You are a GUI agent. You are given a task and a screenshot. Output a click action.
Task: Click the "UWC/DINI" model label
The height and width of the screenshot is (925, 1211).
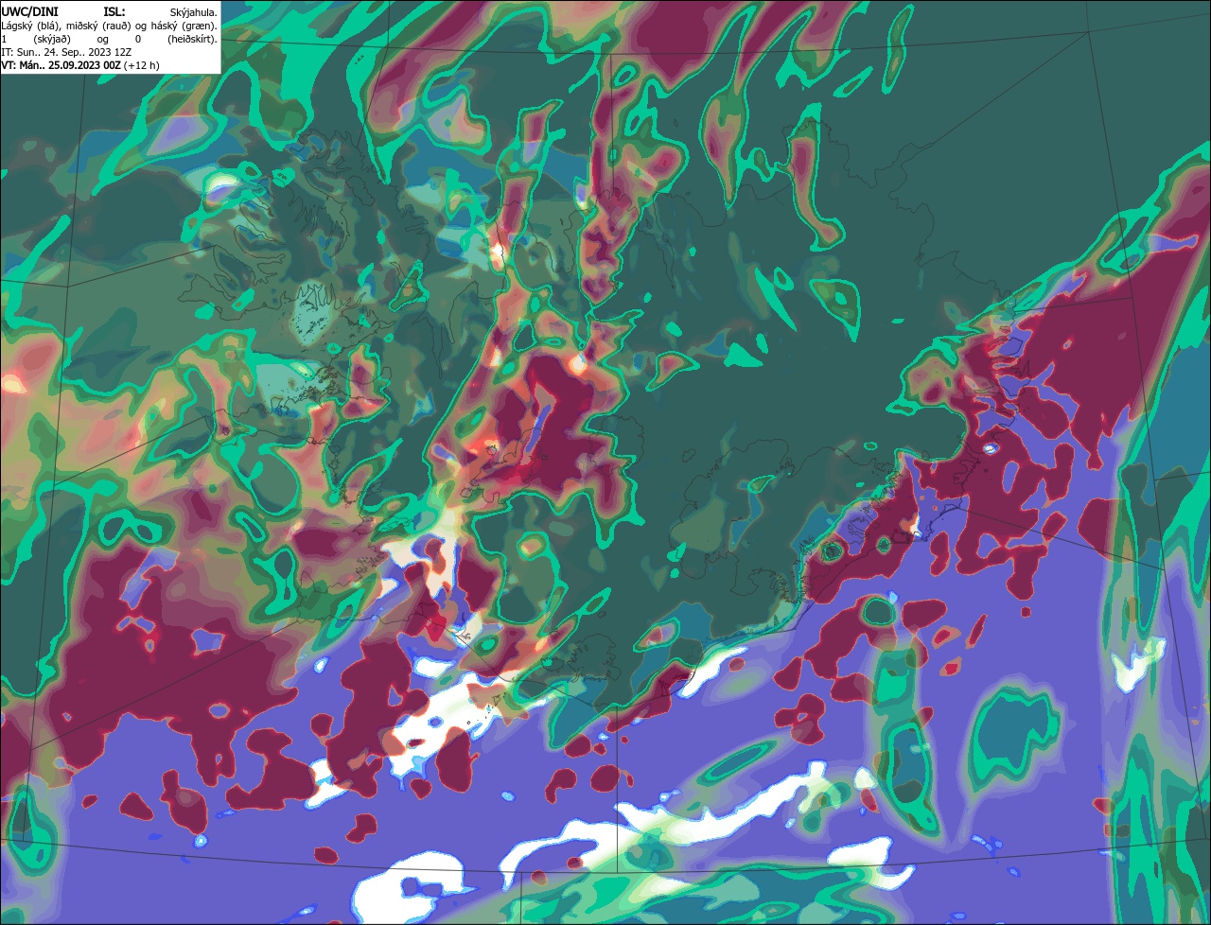(x=29, y=12)
